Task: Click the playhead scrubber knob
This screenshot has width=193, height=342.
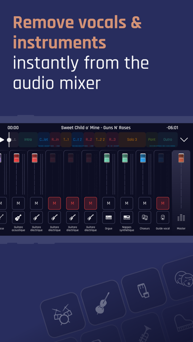Action: (x=9, y=140)
